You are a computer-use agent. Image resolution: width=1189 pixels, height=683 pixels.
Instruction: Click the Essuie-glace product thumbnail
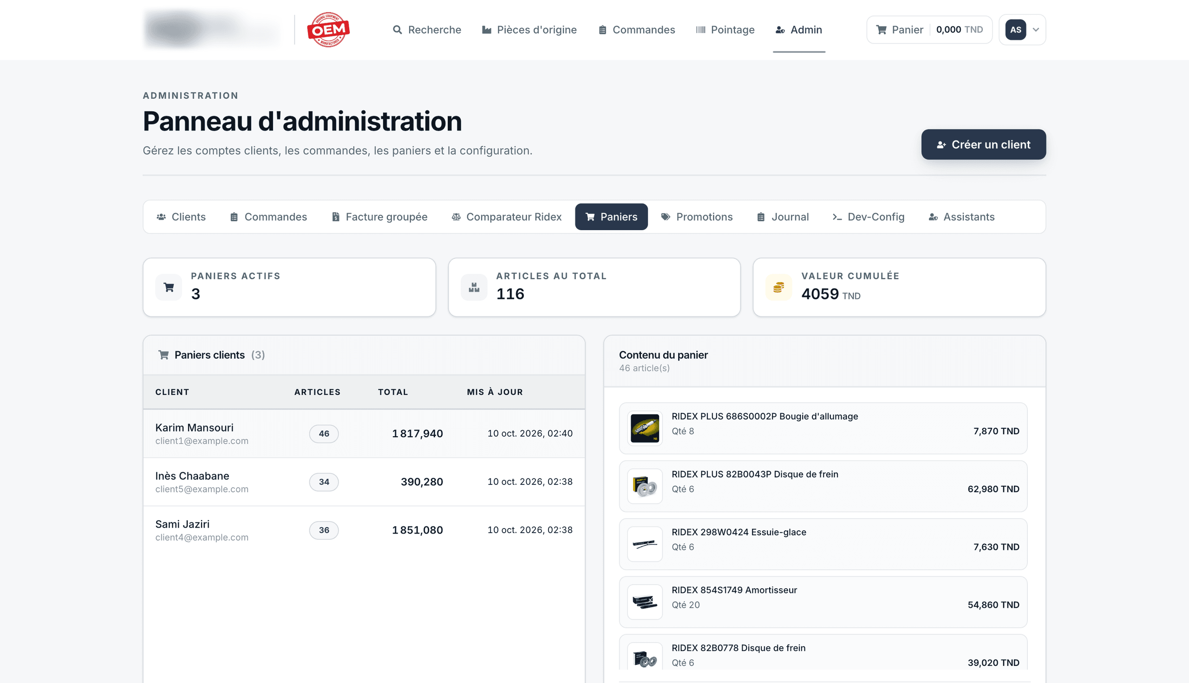pos(645,544)
